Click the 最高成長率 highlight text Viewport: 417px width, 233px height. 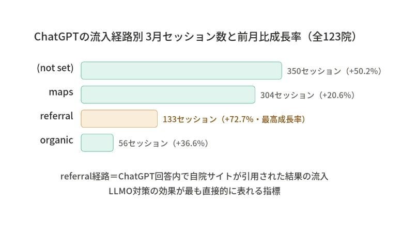coord(283,119)
